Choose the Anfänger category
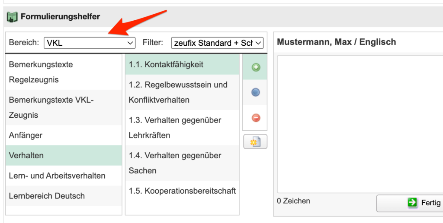443x223 pixels. [64, 135]
